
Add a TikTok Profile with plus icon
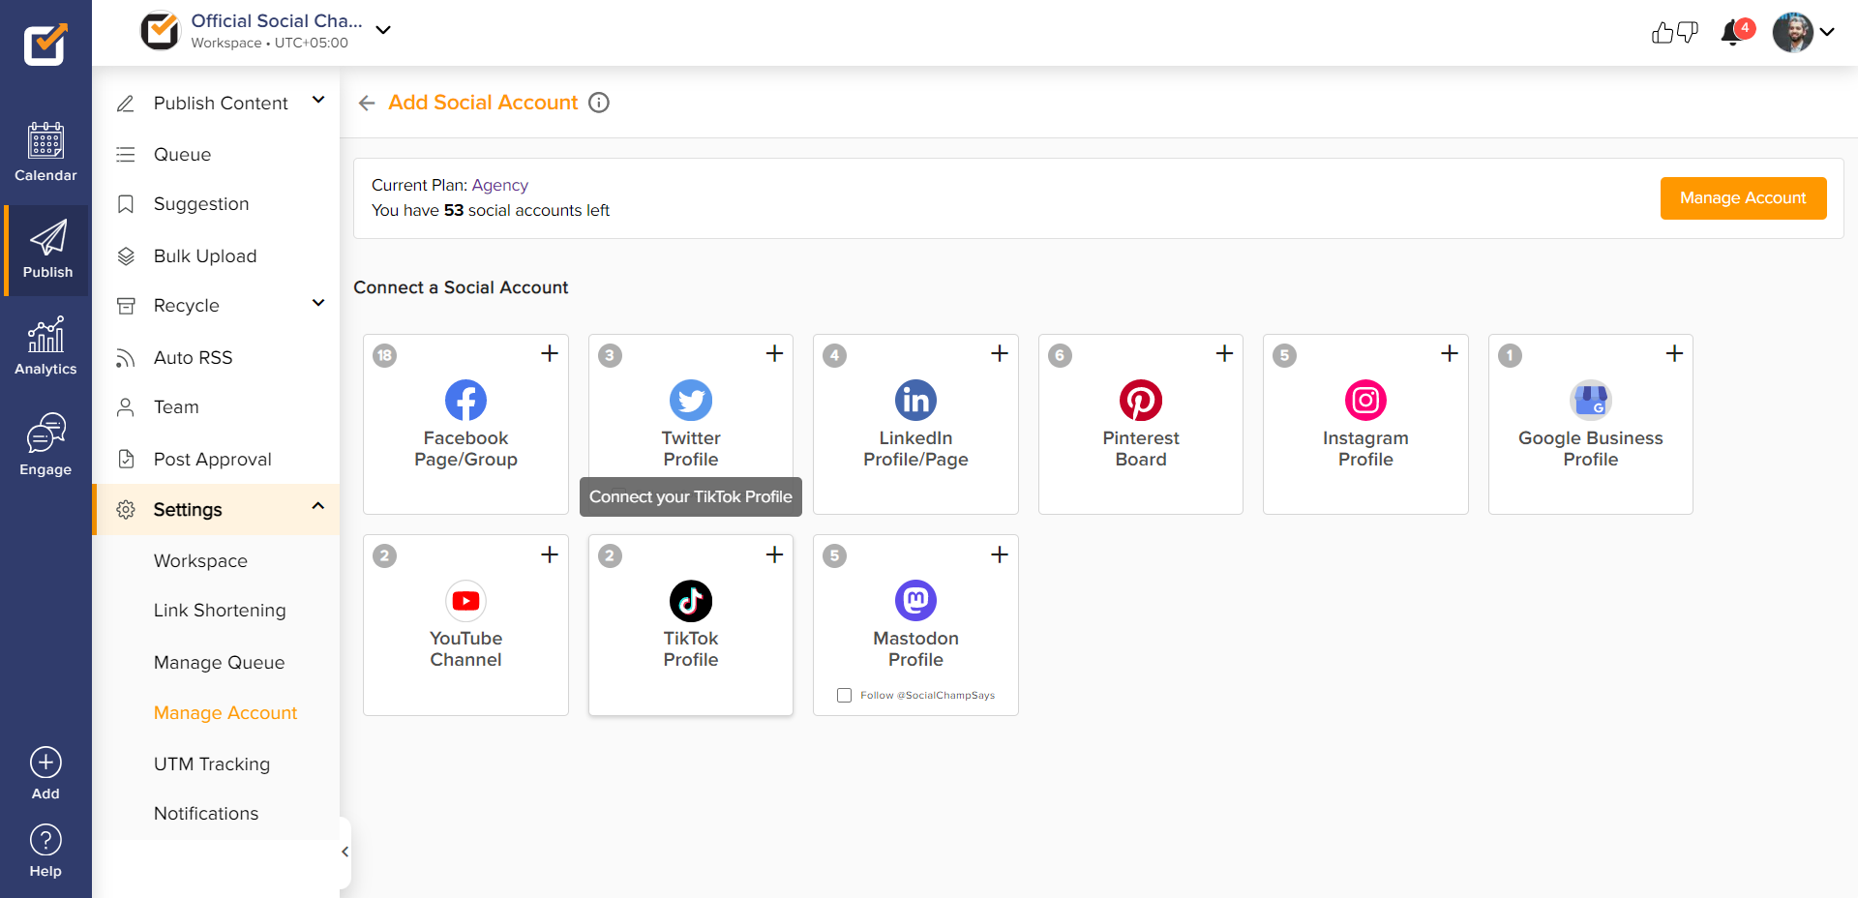(774, 554)
